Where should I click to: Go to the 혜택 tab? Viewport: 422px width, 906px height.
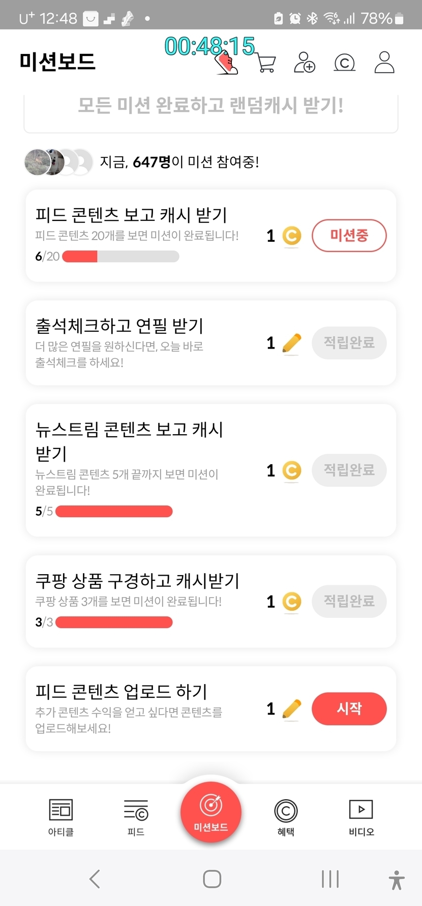[x=286, y=817]
